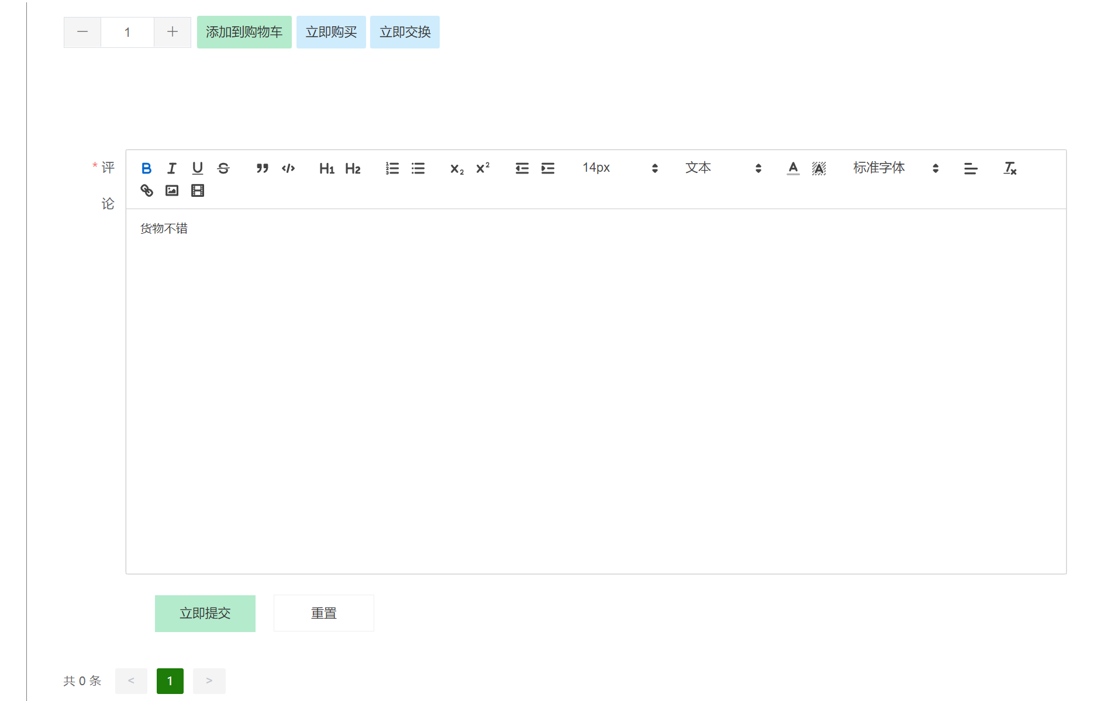The image size is (1114, 701).
Task: Insert a video into the comment
Action: click(x=198, y=190)
